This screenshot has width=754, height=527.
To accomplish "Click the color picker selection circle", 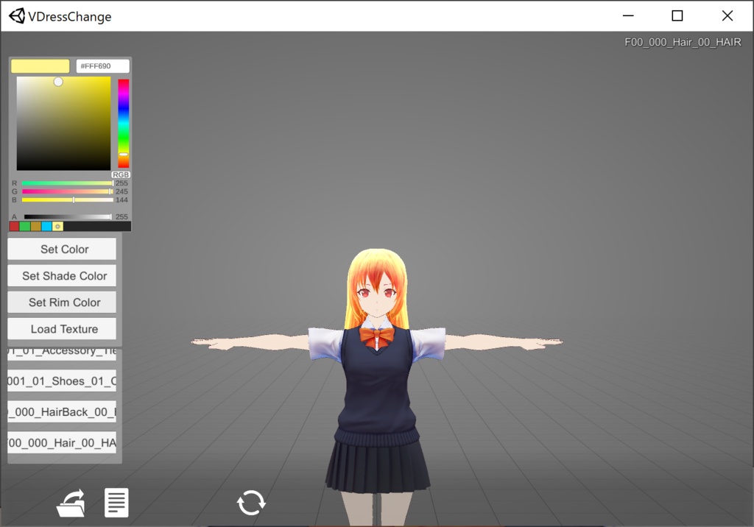I will pos(58,81).
